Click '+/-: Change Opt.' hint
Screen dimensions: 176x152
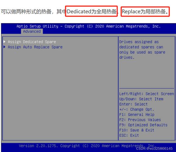point(136,109)
